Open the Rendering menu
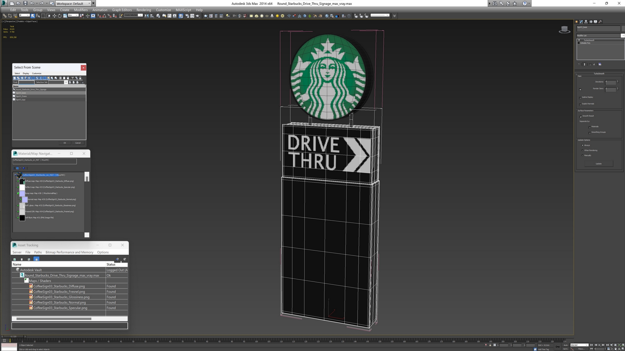Image resolution: width=625 pixels, height=351 pixels. click(x=144, y=10)
